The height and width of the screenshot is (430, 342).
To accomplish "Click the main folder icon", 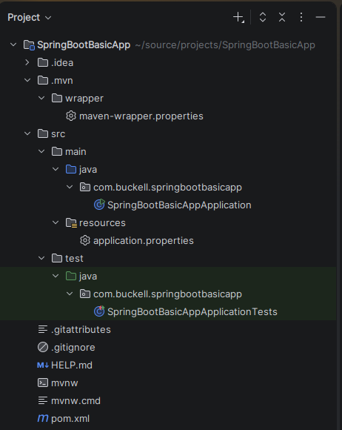I will pos(57,151).
